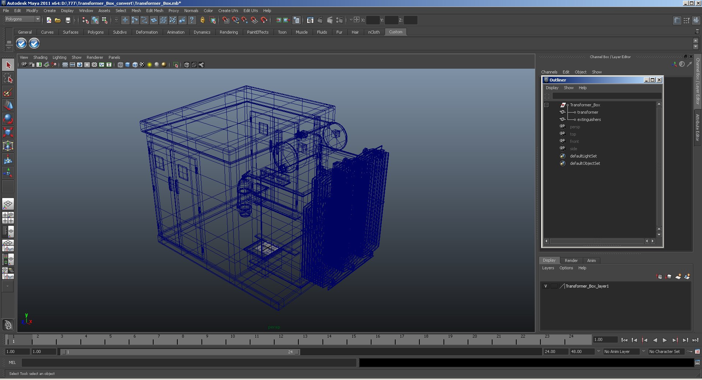Open the Edit Mesh menu
This screenshot has width=702, height=380.
pyautogui.click(x=154, y=11)
